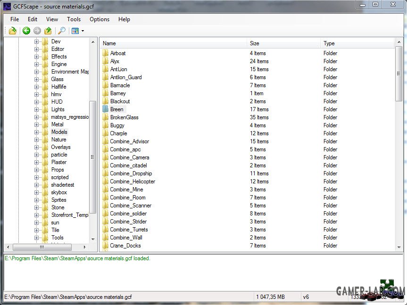Click the Barney folder icon
The height and width of the screenshot is (305, 407).
(105, 93)
